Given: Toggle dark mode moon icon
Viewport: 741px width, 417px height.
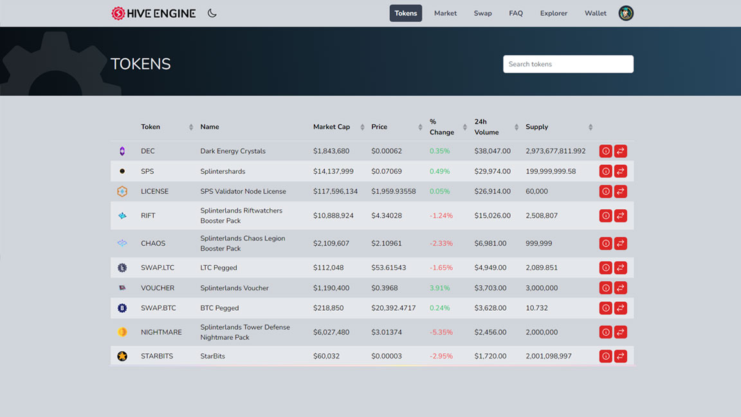Looking at the screenshot, I should (212, 14).
